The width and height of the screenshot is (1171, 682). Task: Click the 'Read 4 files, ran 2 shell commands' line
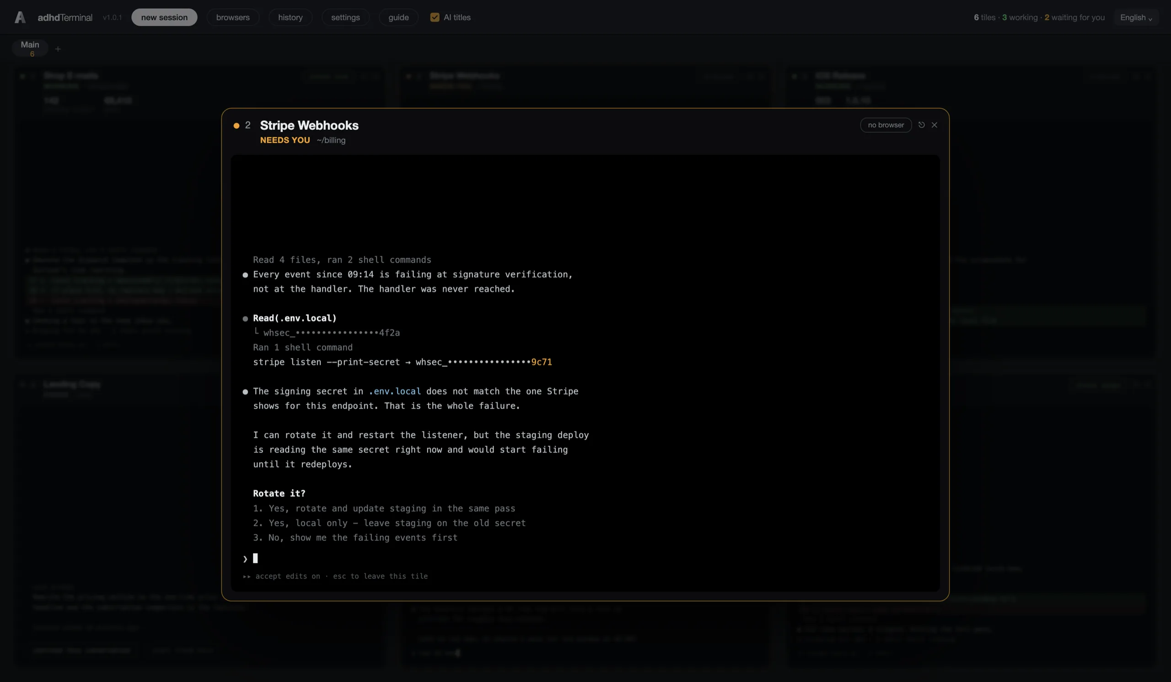(x=342, y=260)
